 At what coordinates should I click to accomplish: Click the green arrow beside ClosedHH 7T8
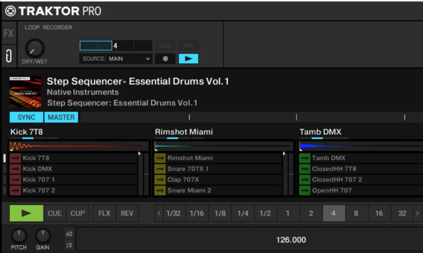(x=304, y=169)
